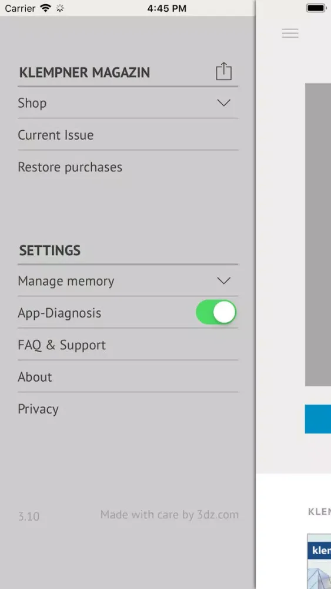Screen dimensions: 331x589
Task: Open the Shop menu item
Action: click(128, 103)
